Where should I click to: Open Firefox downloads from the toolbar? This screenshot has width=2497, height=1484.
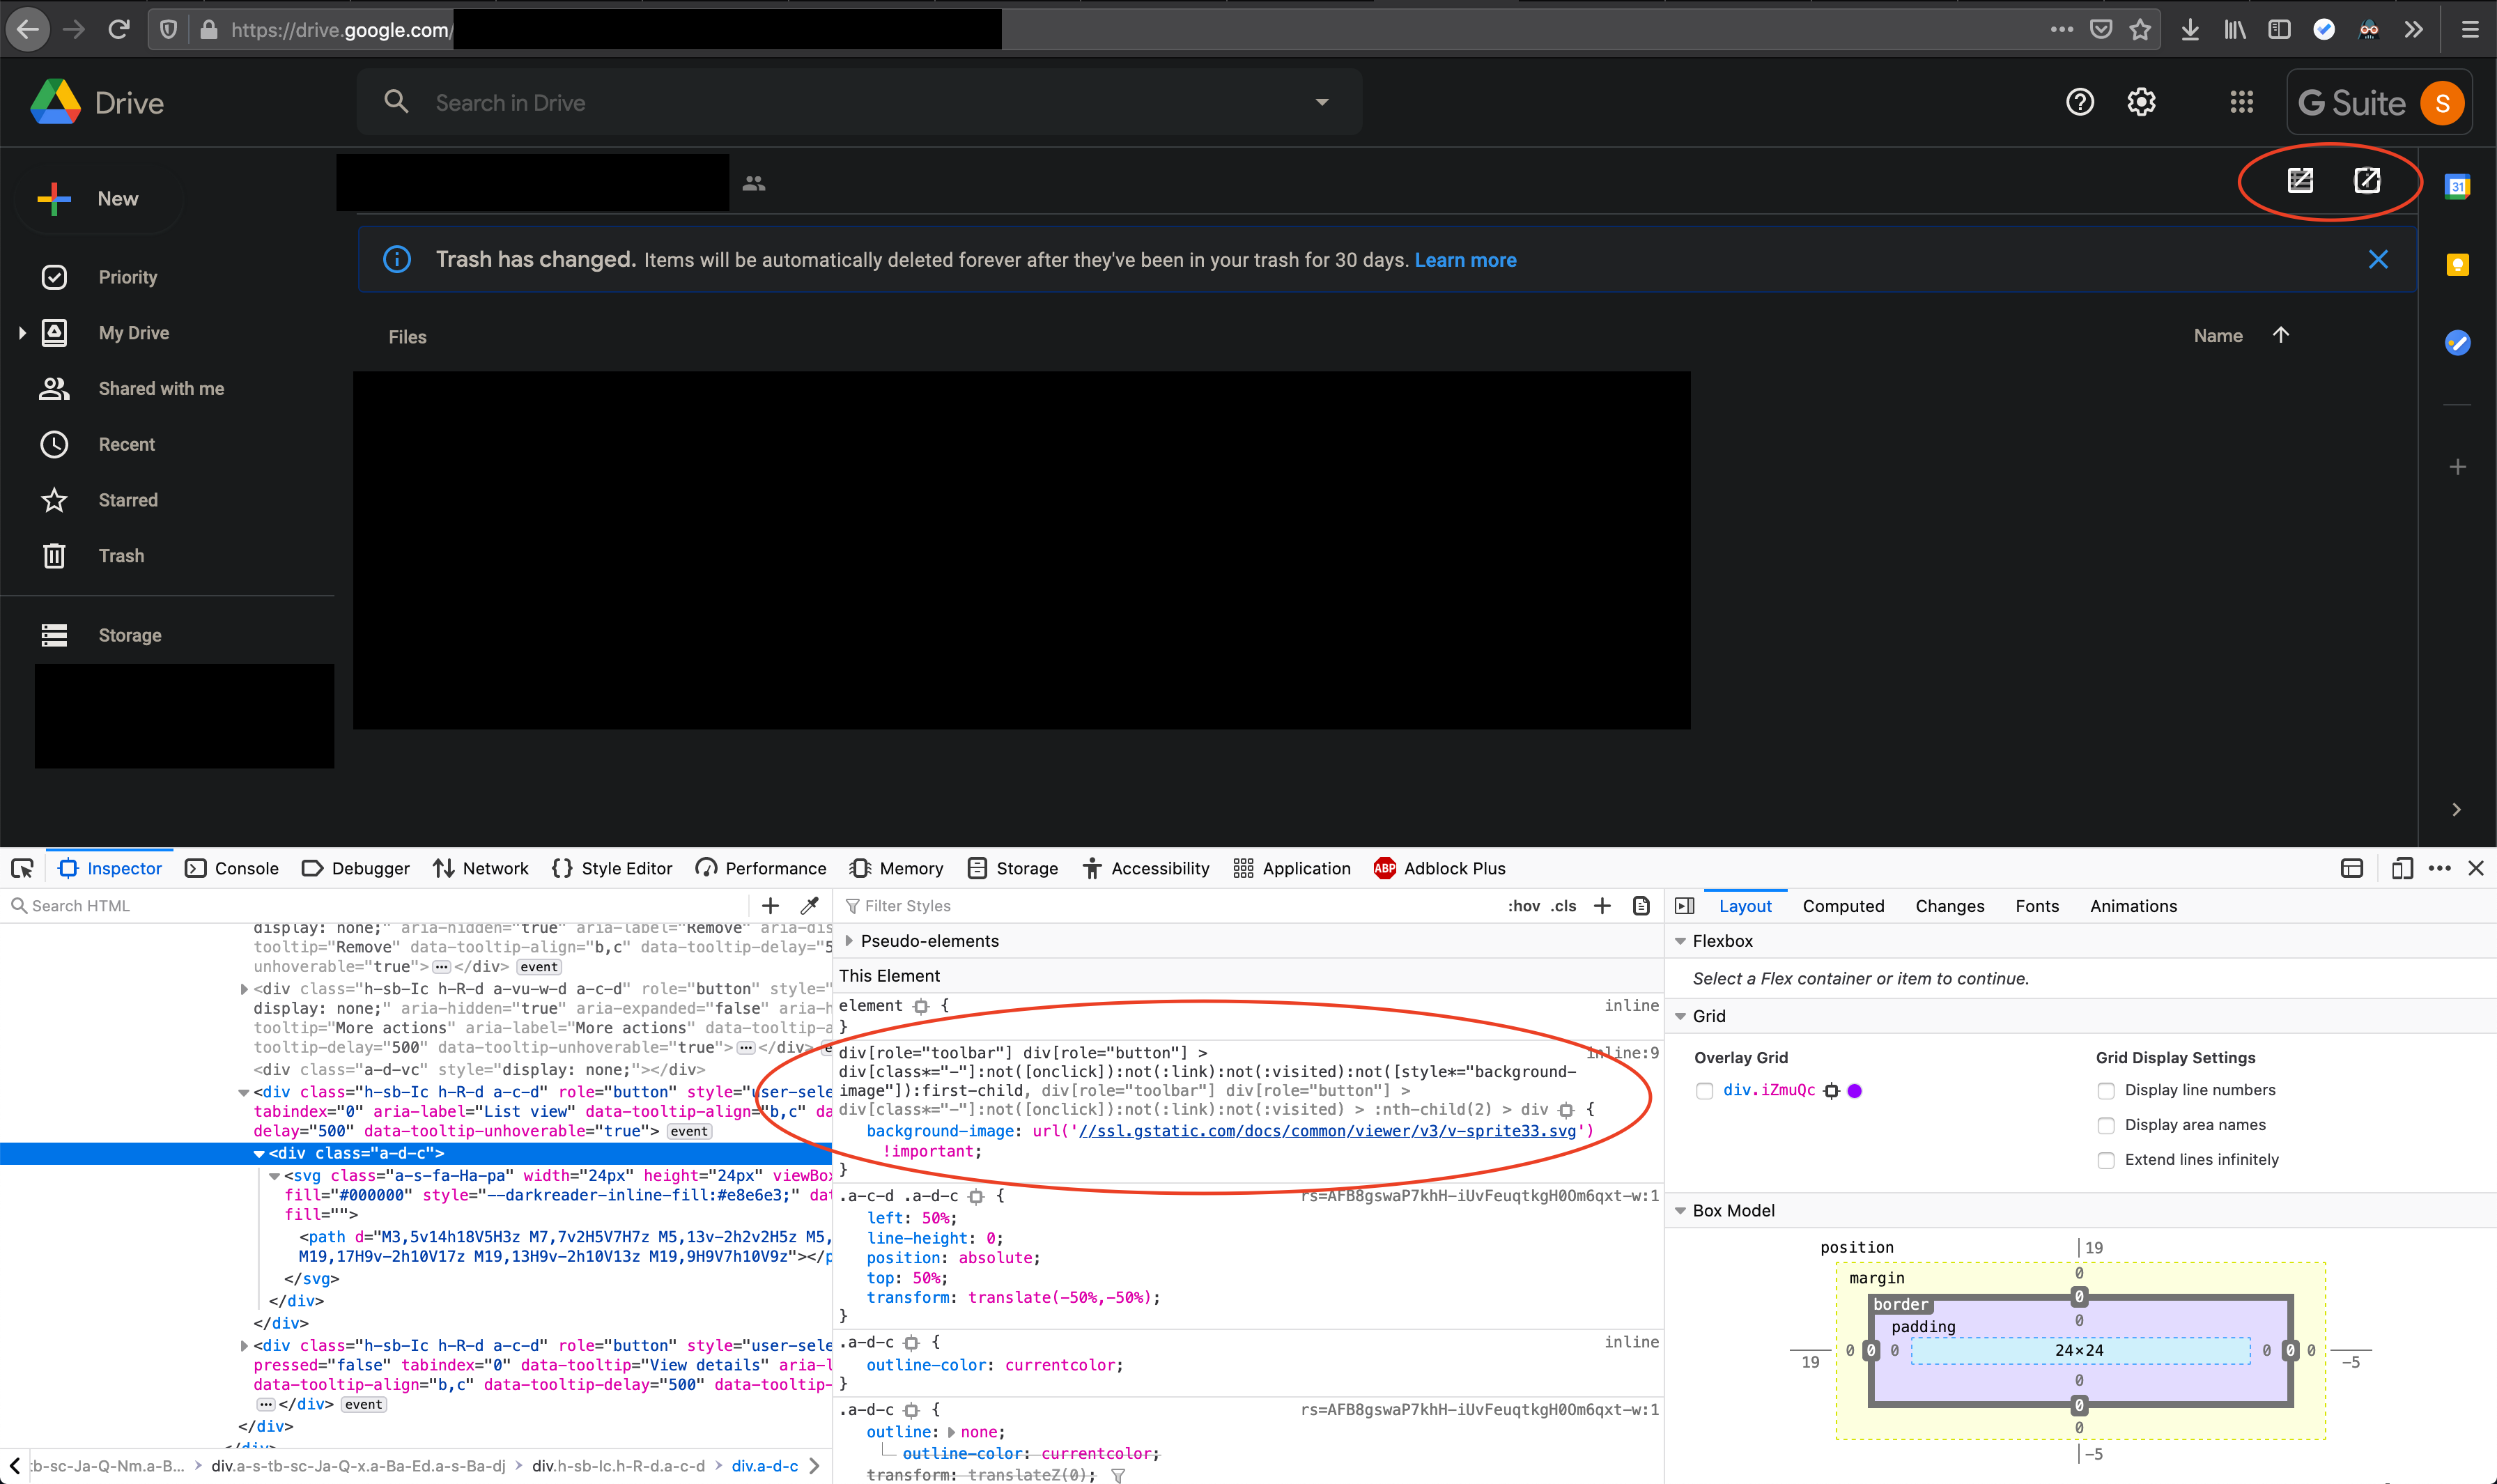2191,29
